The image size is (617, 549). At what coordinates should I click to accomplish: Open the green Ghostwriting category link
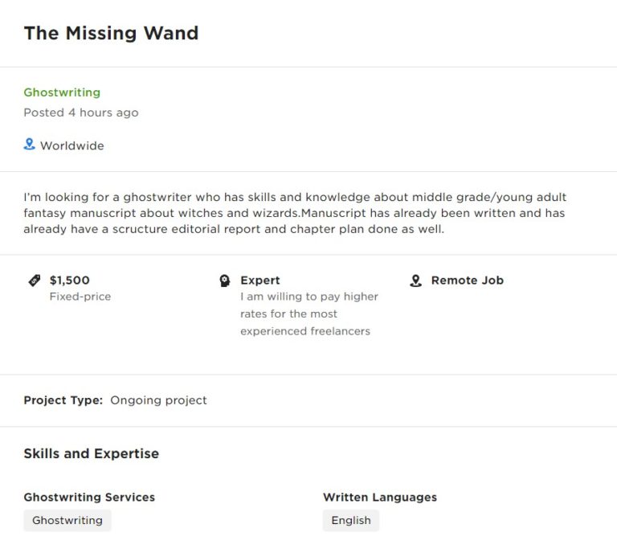point(62,92)
